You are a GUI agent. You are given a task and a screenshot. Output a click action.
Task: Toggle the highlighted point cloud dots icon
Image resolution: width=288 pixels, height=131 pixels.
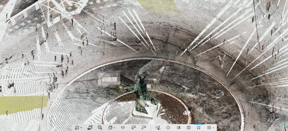(199, 128)
